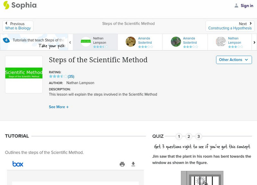Open the Other Actions dropdown
This screenshot has height=185, width=257.
pyautogui.click(x=234, y=60)
